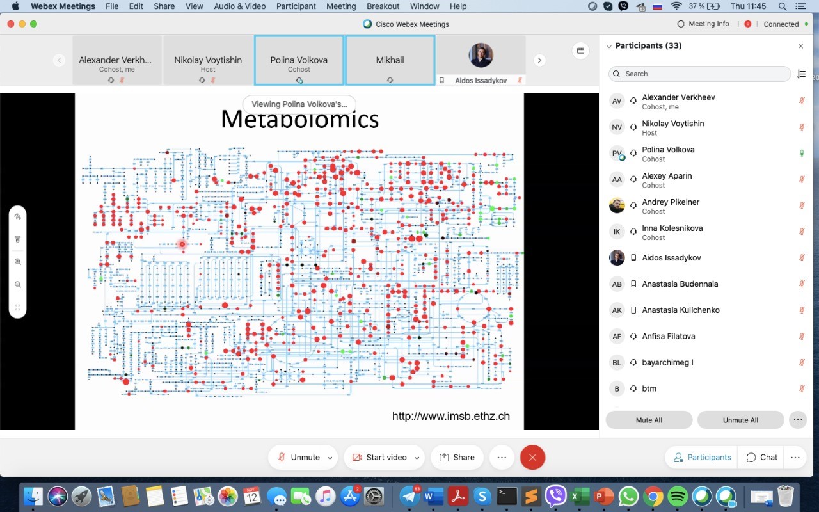Collapse the Participants (33) section chevron
This screenshot has width=819, height=512.
pyautogui.click(x=609, y=46)
